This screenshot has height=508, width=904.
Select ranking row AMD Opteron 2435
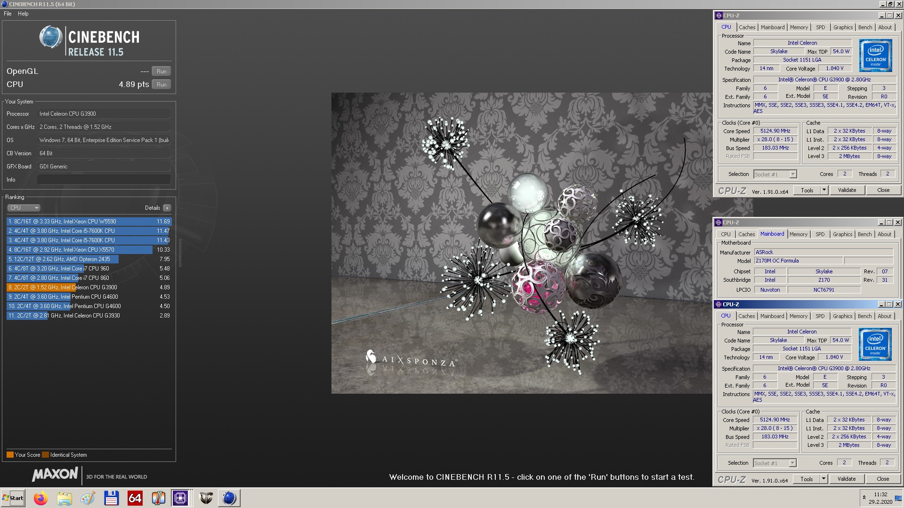(x=89, y=259)
